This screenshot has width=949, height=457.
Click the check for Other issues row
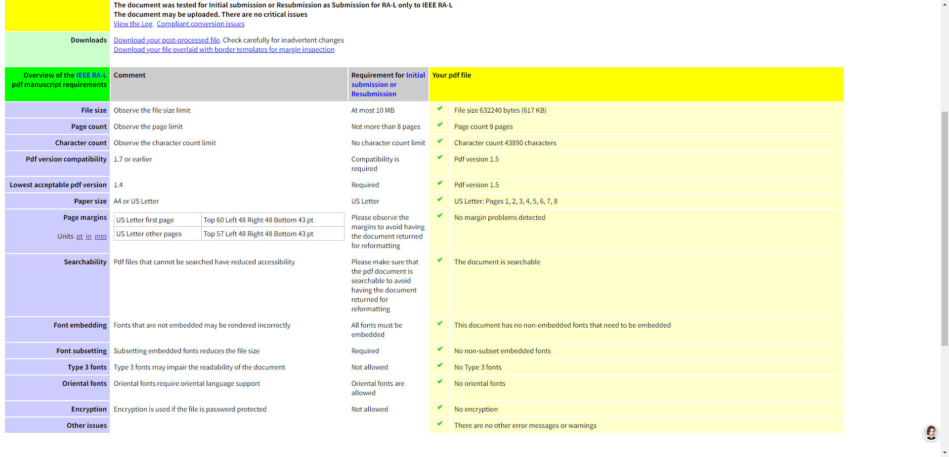coord(440,423)
